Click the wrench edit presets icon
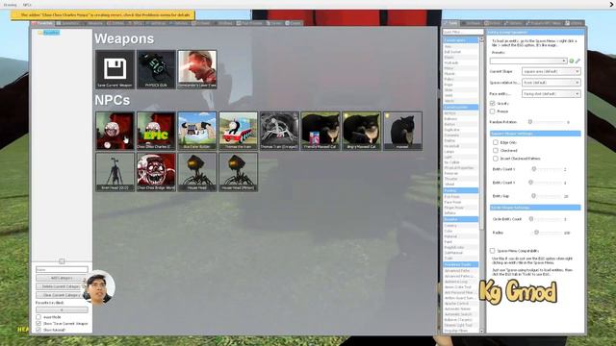 577,61
